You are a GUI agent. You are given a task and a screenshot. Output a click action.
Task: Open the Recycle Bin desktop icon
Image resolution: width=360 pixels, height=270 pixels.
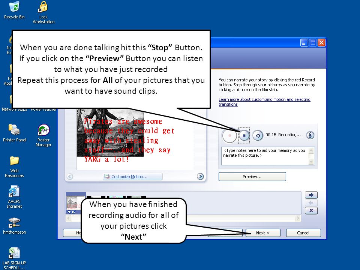pyautogui.click(x=14, y=10)
